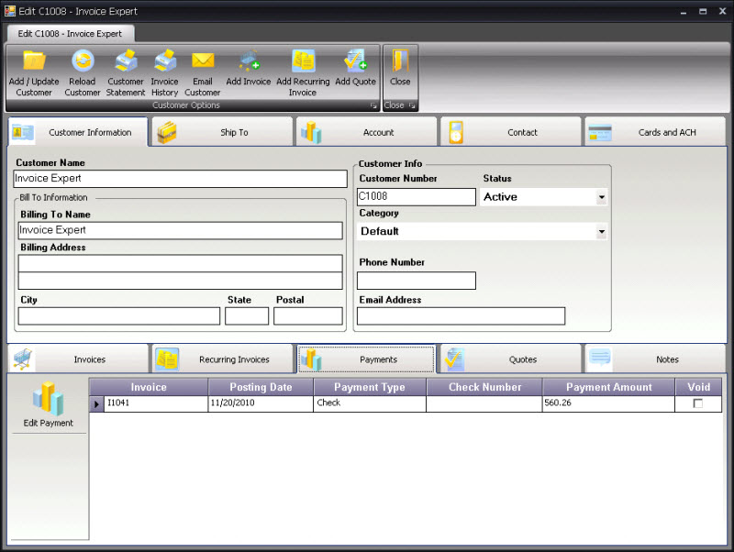Sort by the Check Number column header

[x=485, y=387]
